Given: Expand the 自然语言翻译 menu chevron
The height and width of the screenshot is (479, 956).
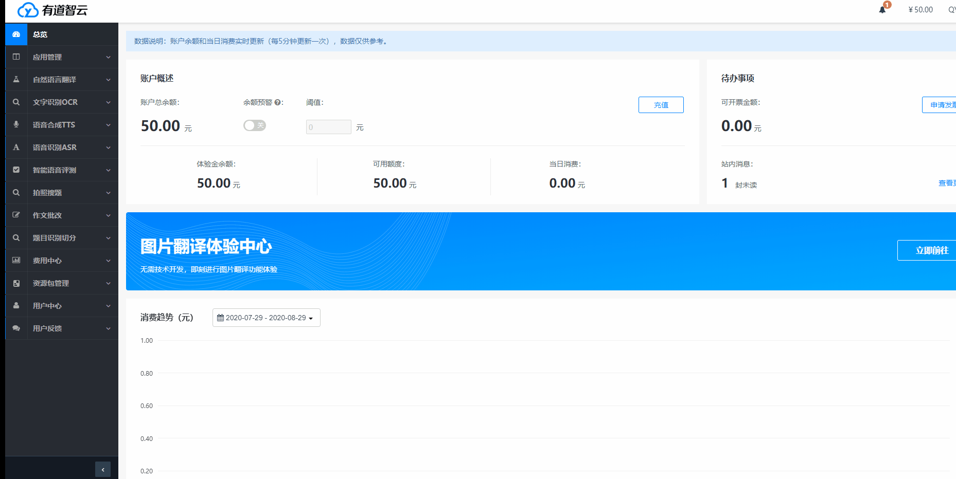Looking at the screenshot, I should [x=108, y=80].
